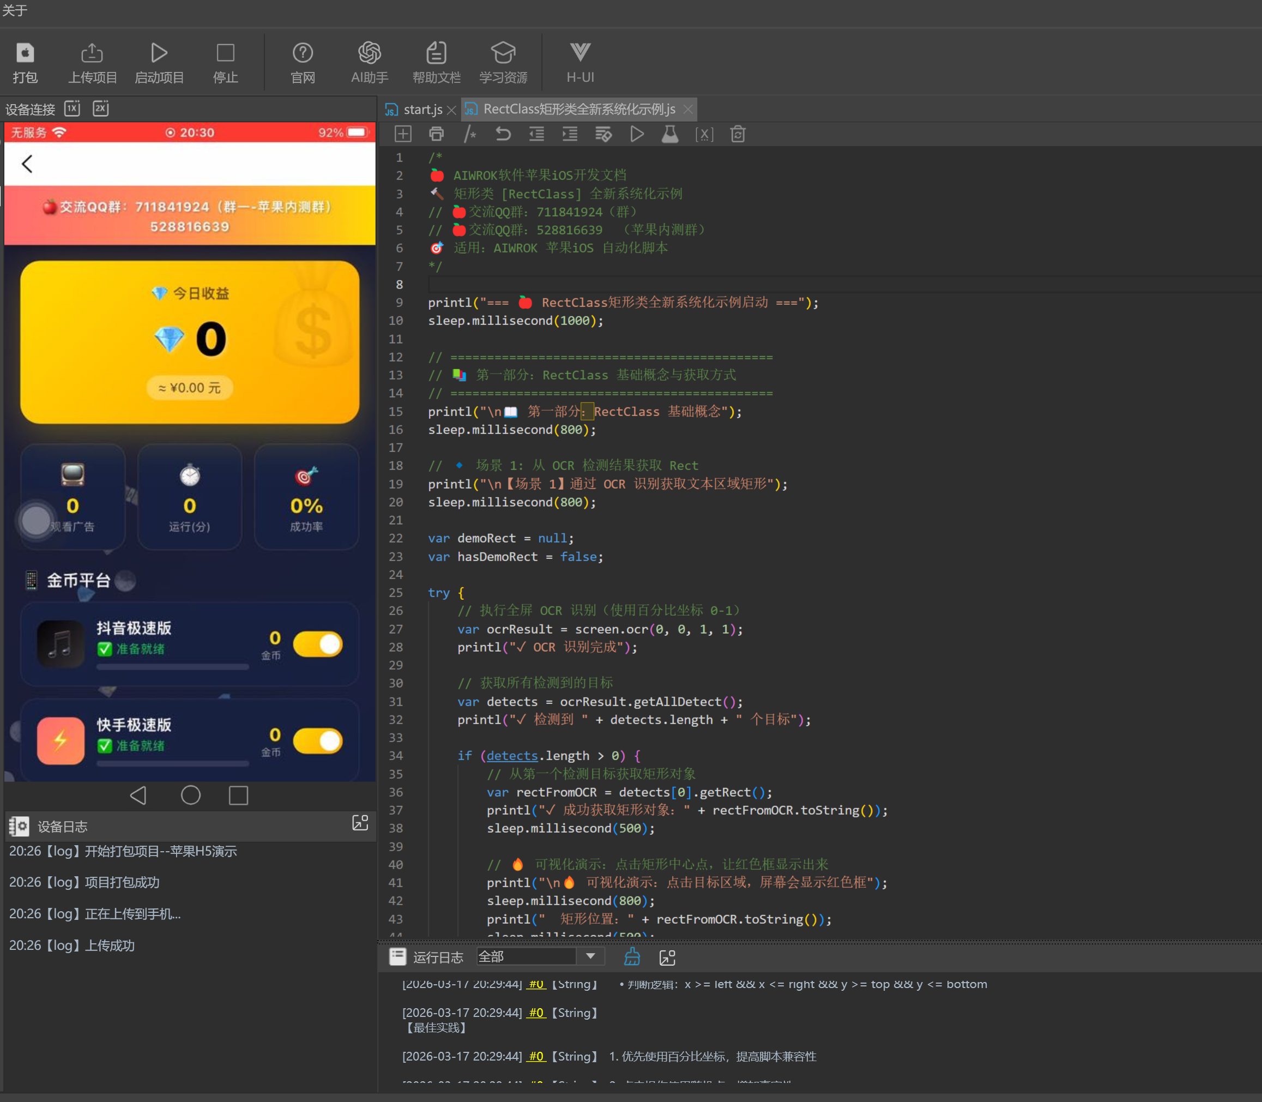This screenshot has height=1102, width=1262.
Task: Open the 全部 log filter dropdown
Action: coord(590,956)
